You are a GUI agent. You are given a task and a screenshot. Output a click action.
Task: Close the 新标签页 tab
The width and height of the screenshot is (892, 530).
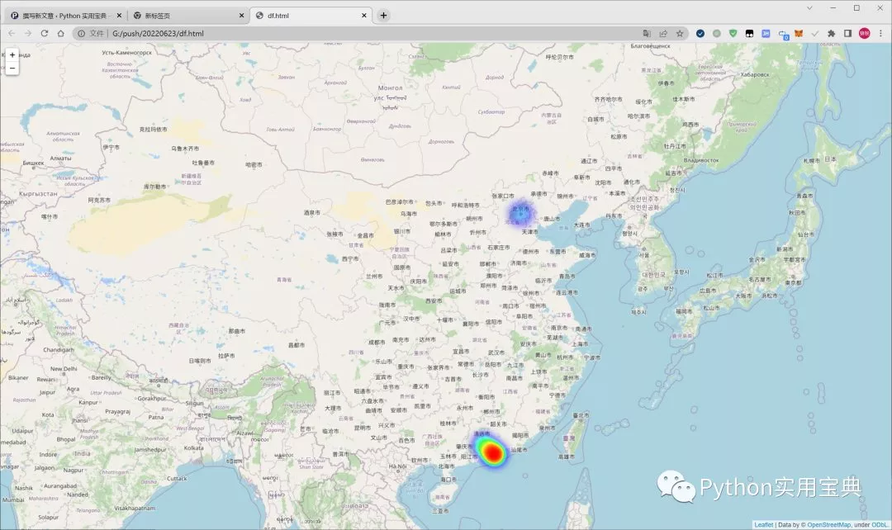[x=241, y=16]
